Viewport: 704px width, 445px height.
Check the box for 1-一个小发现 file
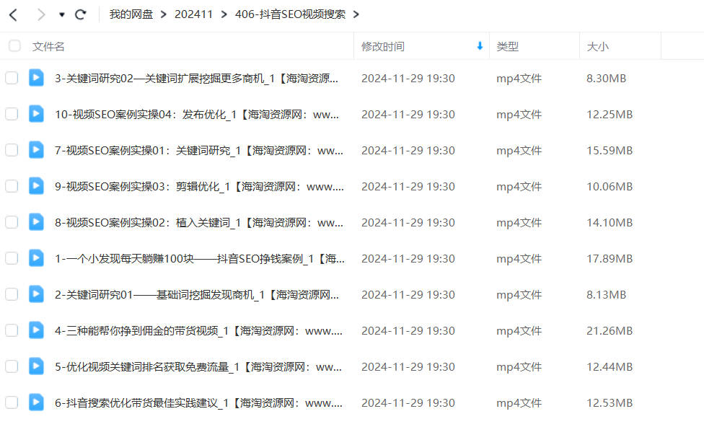(12, 258)
